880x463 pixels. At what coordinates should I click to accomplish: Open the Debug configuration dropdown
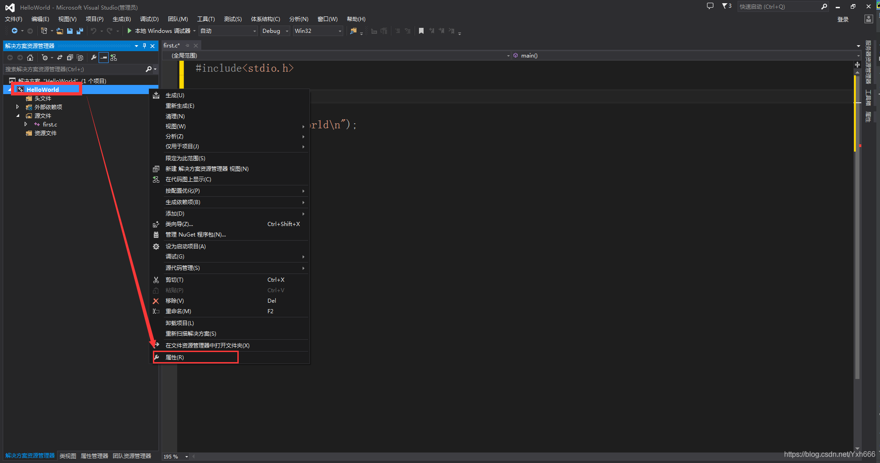click(x=276, y=31)
